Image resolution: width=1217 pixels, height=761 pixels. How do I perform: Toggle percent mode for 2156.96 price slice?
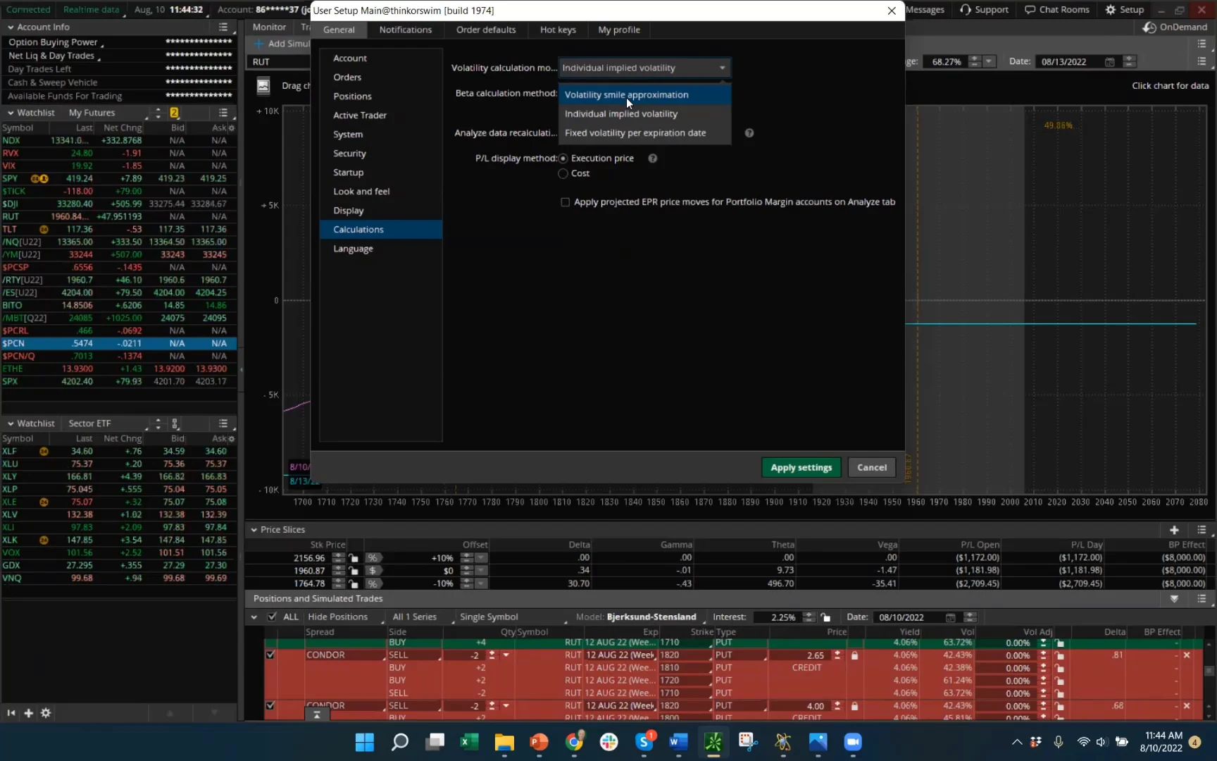pos(373,558)
